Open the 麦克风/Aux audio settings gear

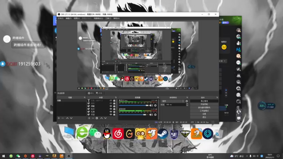[155, 105]
